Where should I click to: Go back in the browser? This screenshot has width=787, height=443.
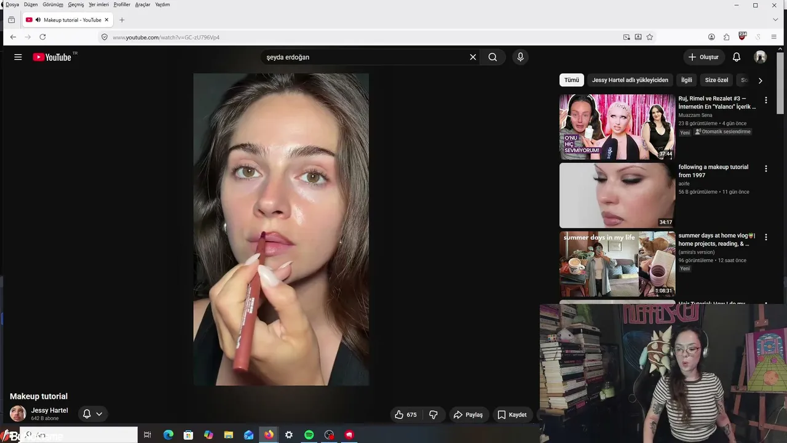point(13,37)
